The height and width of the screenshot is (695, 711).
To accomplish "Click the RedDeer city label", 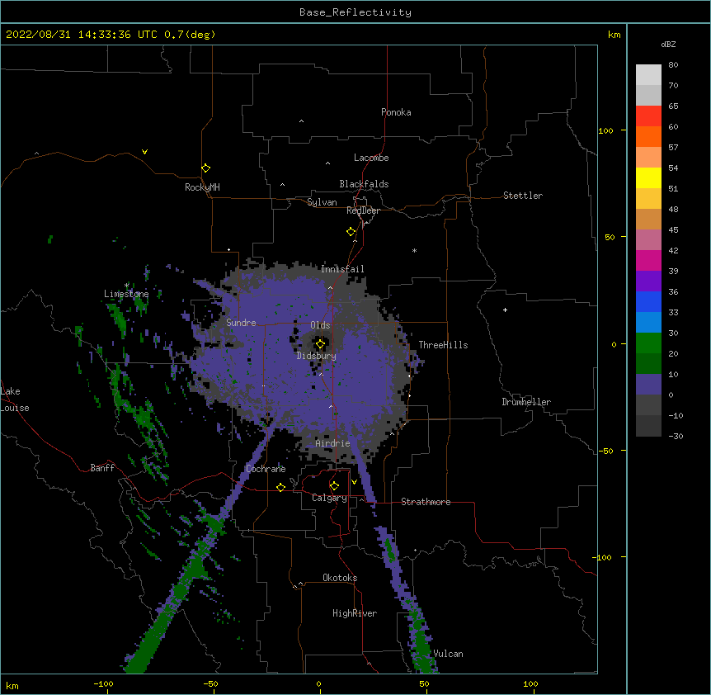I will pos(363,210).
